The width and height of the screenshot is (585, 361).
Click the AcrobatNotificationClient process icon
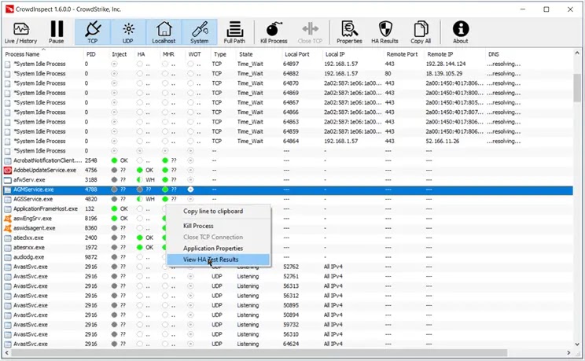[x=7, y=160]
